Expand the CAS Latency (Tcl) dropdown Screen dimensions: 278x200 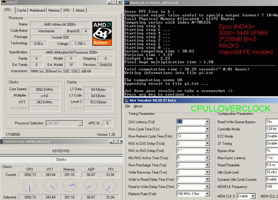tap(207, 122)
